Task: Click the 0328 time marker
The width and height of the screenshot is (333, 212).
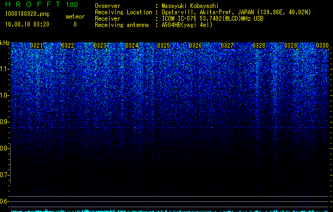Action: [x=259, y=46]
